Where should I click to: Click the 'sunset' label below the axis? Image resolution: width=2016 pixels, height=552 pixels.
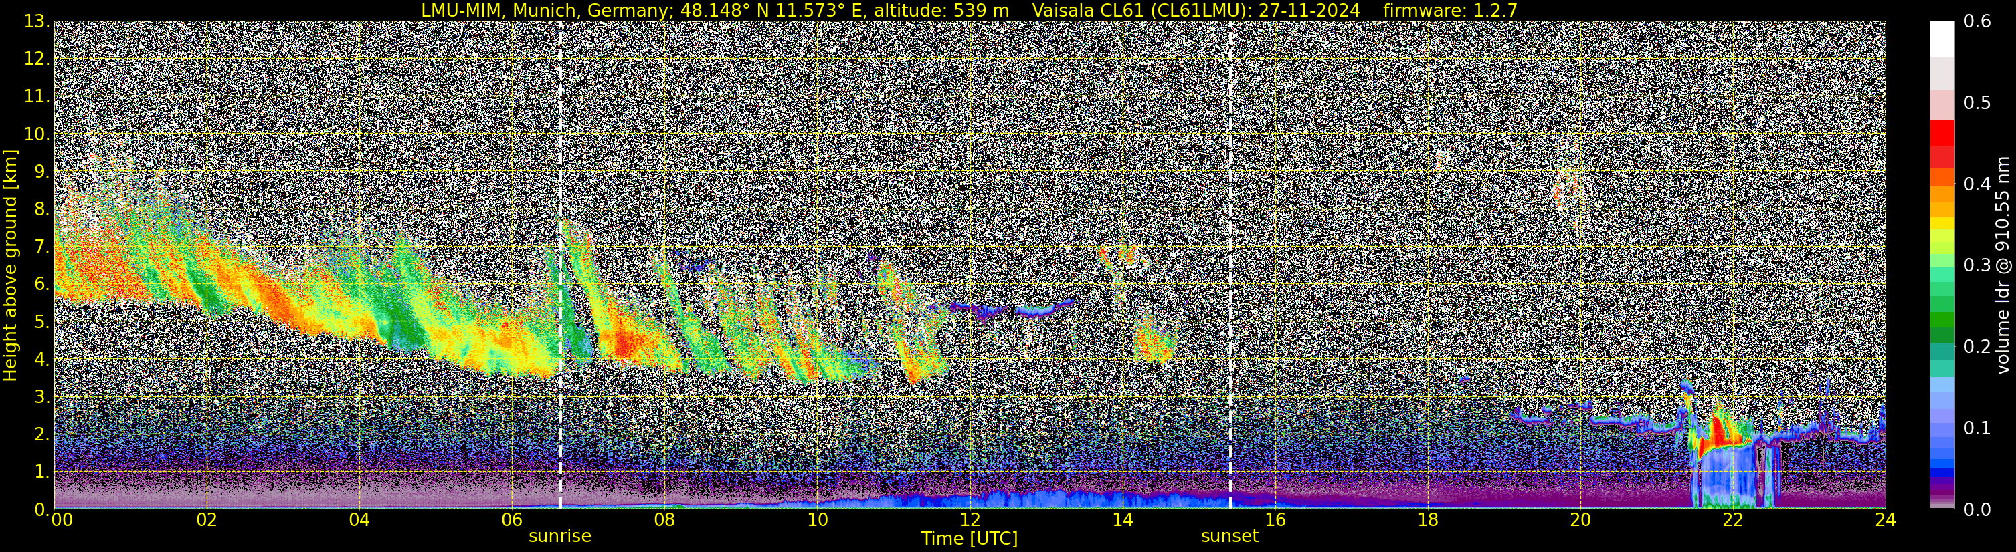(x=1230, y=537)
